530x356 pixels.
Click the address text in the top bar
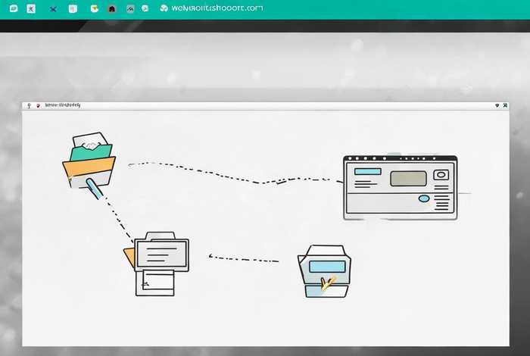pyautogui.click(x=217, y=8)
